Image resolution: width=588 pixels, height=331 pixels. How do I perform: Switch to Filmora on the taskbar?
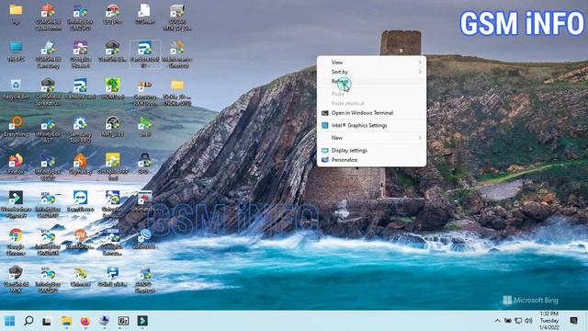click(x=142, y=321)
